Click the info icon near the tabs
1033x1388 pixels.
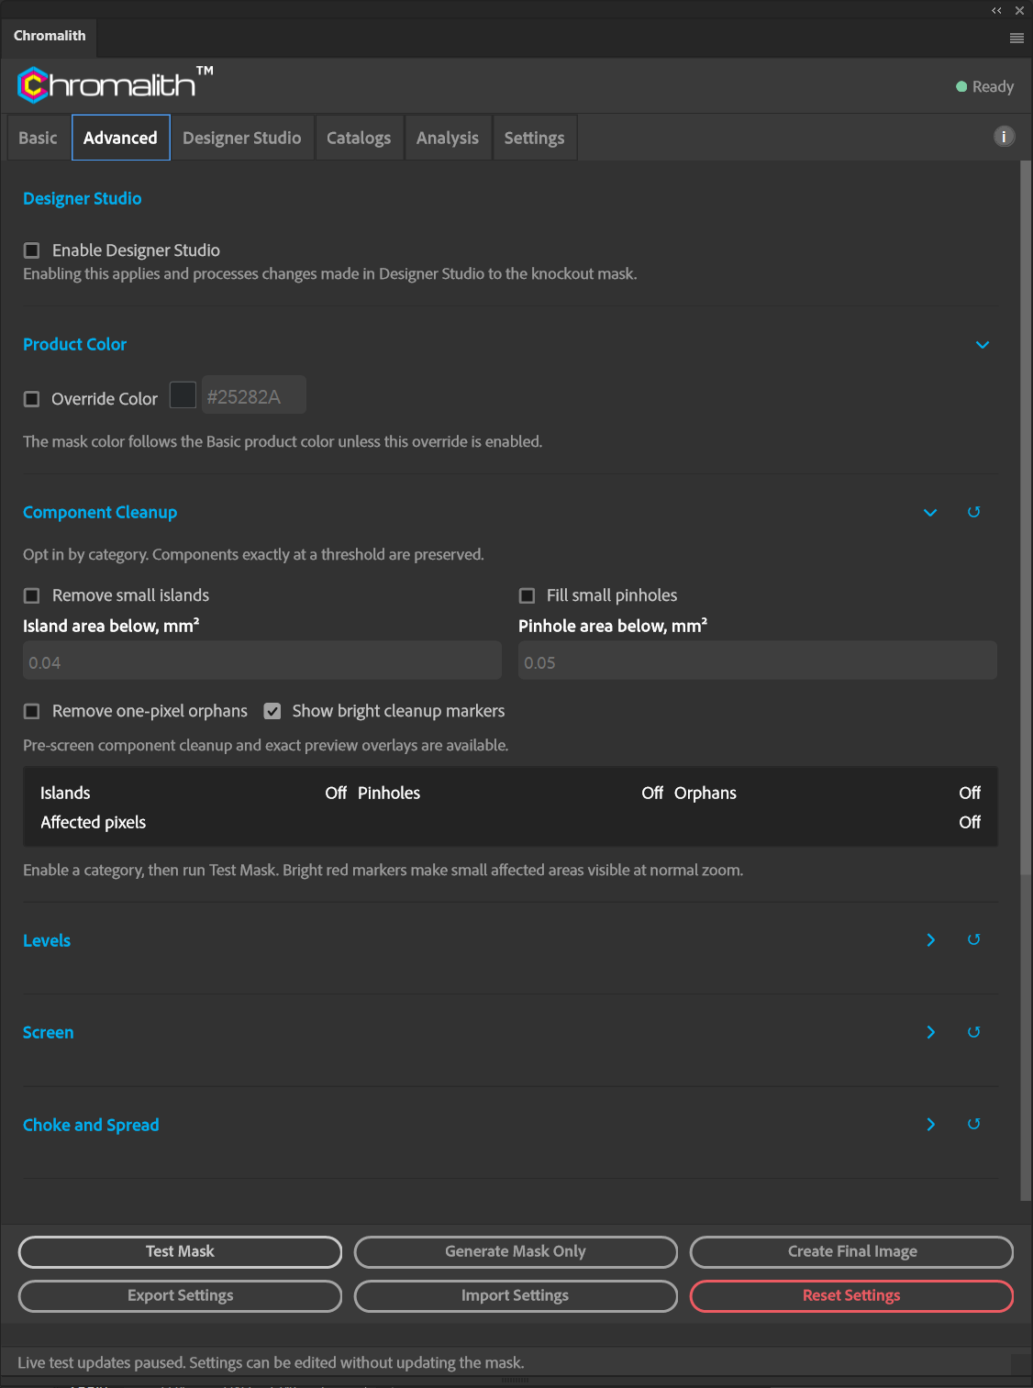point(1004,137)
